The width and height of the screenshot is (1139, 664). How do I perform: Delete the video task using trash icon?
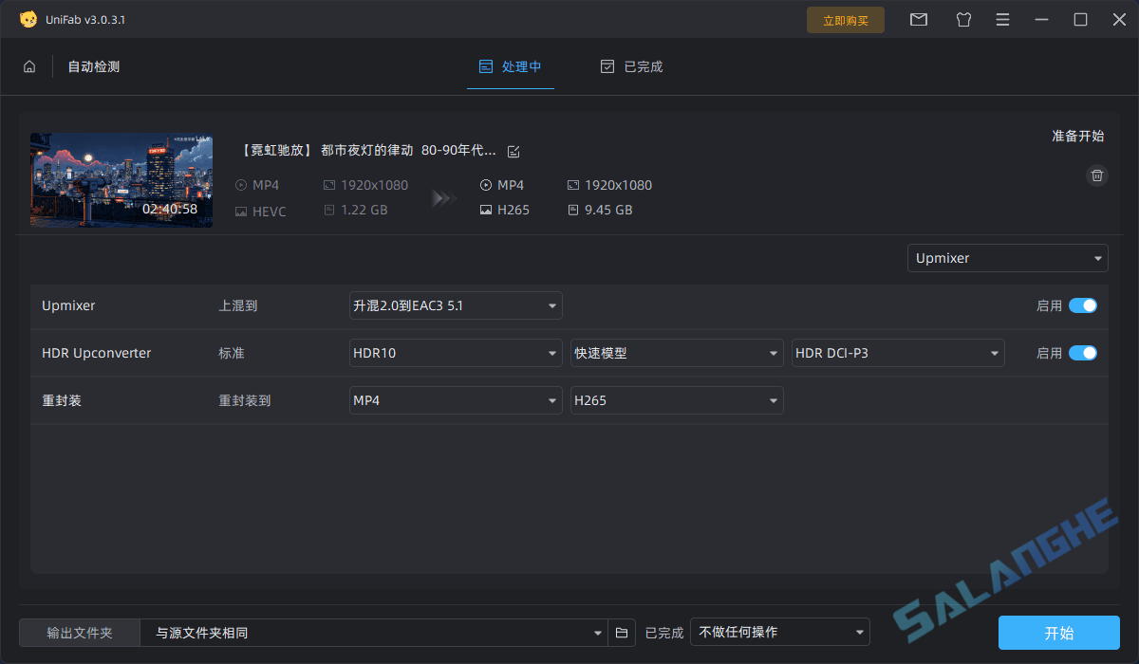[1097, 175]
